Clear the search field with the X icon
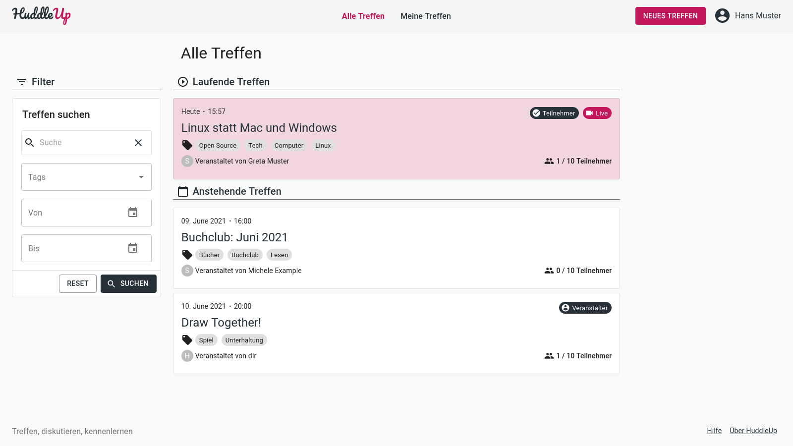 pos(138,143)
